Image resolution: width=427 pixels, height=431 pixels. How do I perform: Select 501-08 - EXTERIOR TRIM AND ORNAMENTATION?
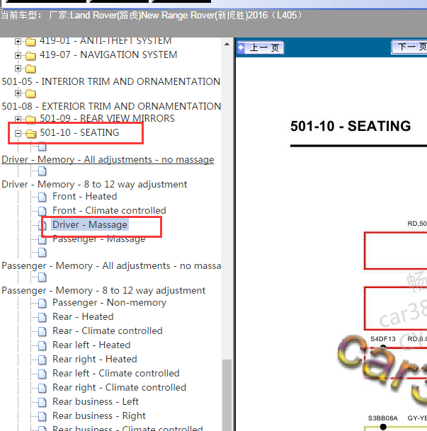click(x=111, y=106)
